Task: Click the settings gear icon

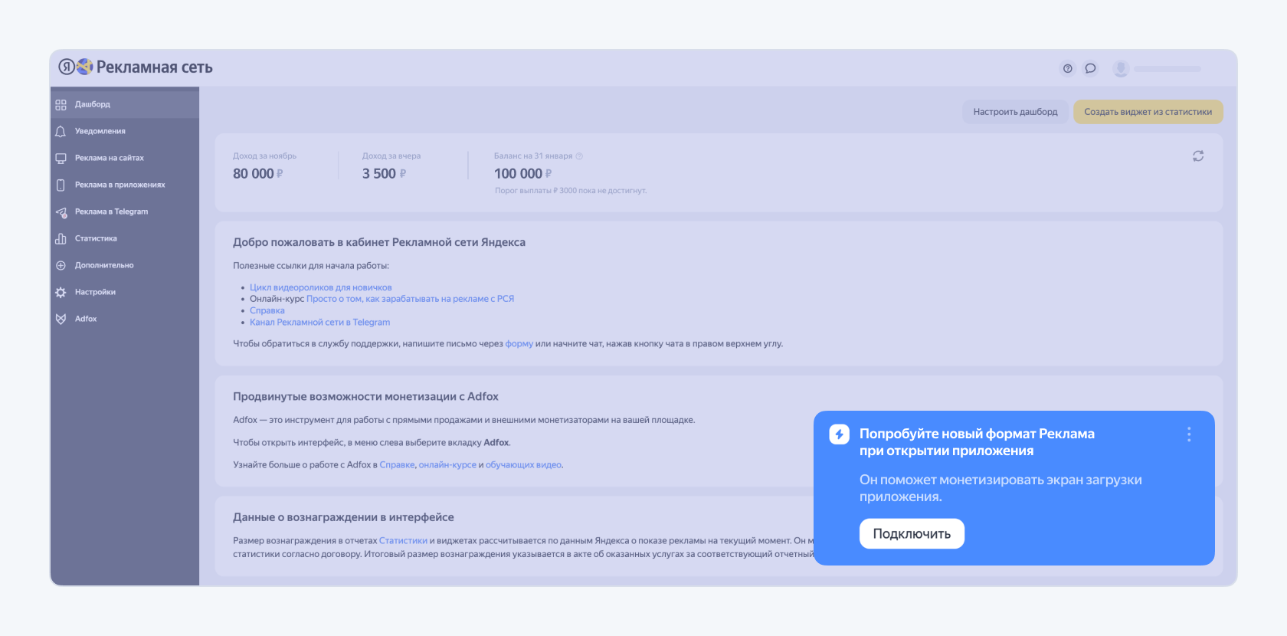Action: 61,292
